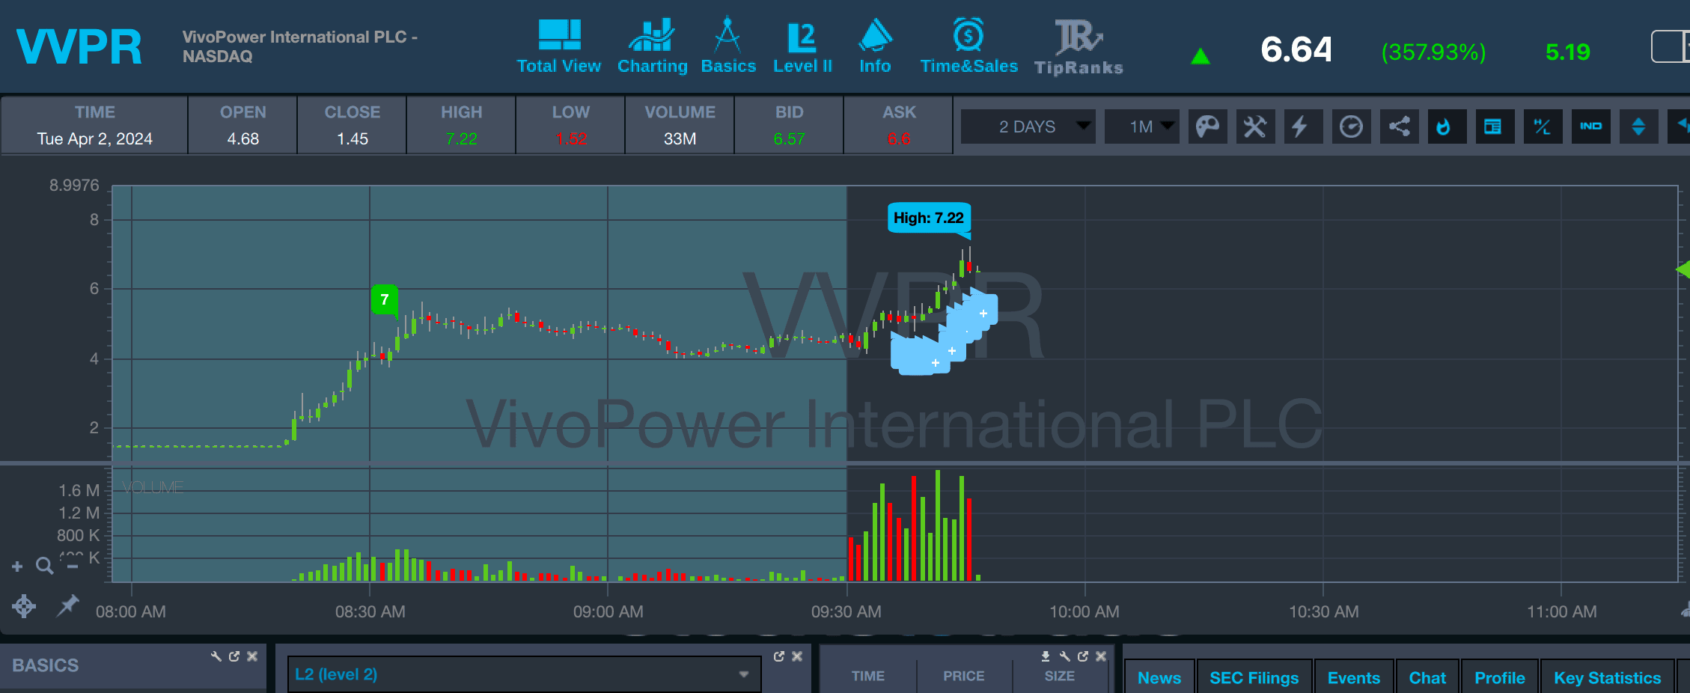Pop out the BASICS panel

pyautogui.click(x=234, y=656)
